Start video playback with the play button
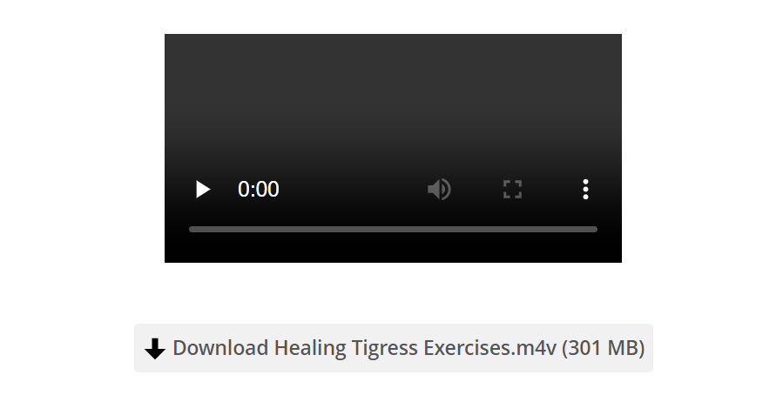This screenshot has height=395, width=783. coord(203,190)
